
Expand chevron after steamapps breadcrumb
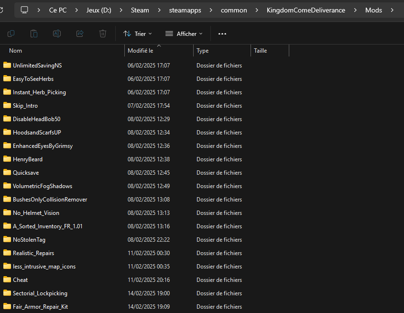211,10
